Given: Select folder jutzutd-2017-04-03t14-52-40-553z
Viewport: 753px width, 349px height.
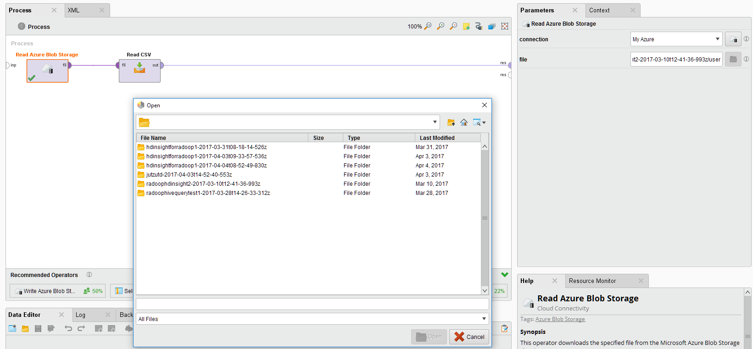Looking at the screenshot, I should 308,175.
